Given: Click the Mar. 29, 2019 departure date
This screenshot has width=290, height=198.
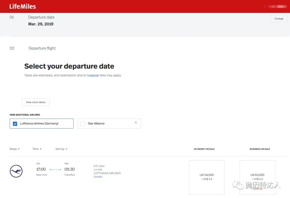Looking at the screenshot, I should (x=41, y=24).
